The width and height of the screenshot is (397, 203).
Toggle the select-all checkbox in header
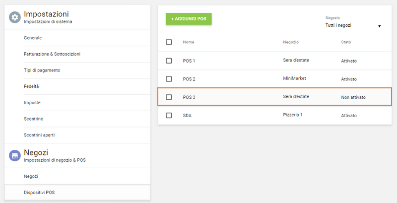tap(169, 42)
